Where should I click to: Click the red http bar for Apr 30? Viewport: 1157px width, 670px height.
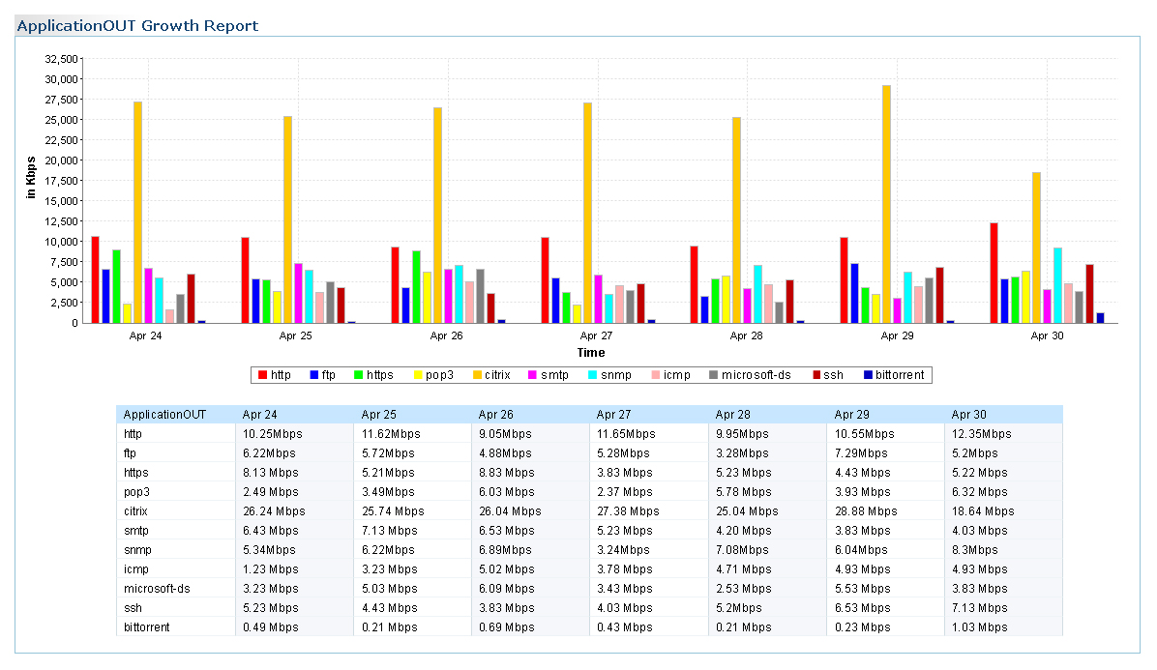click(994, 273)
